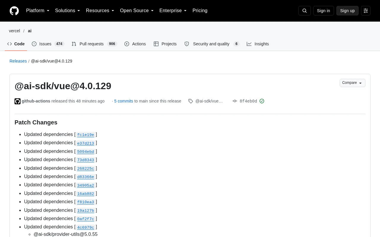Open commit hash 73d8343
This screenshot has width=380, height=237.
pos(85,160)
